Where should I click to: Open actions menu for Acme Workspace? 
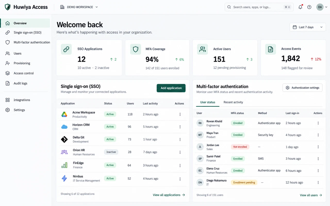[180, 114]
